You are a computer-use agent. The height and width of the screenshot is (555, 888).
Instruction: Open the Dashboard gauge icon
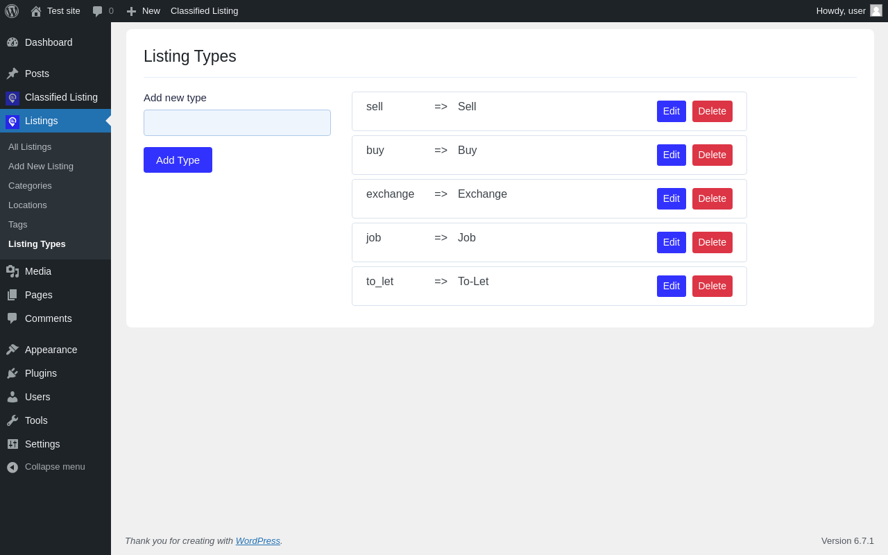pos(12,42)
